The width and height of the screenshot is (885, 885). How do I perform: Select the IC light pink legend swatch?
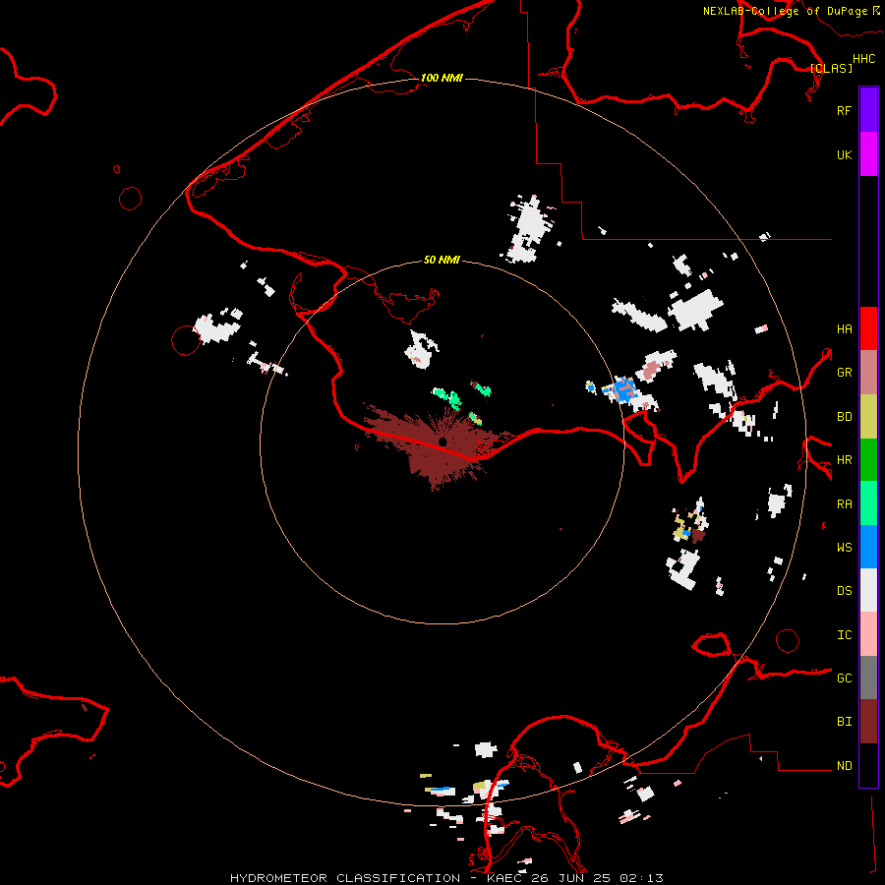868,634
